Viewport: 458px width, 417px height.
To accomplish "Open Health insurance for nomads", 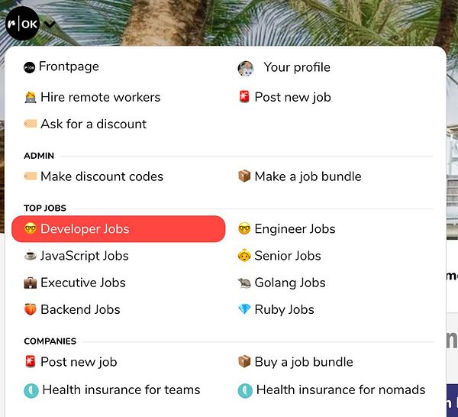I will pyautogui.click(x=340, y=390).
